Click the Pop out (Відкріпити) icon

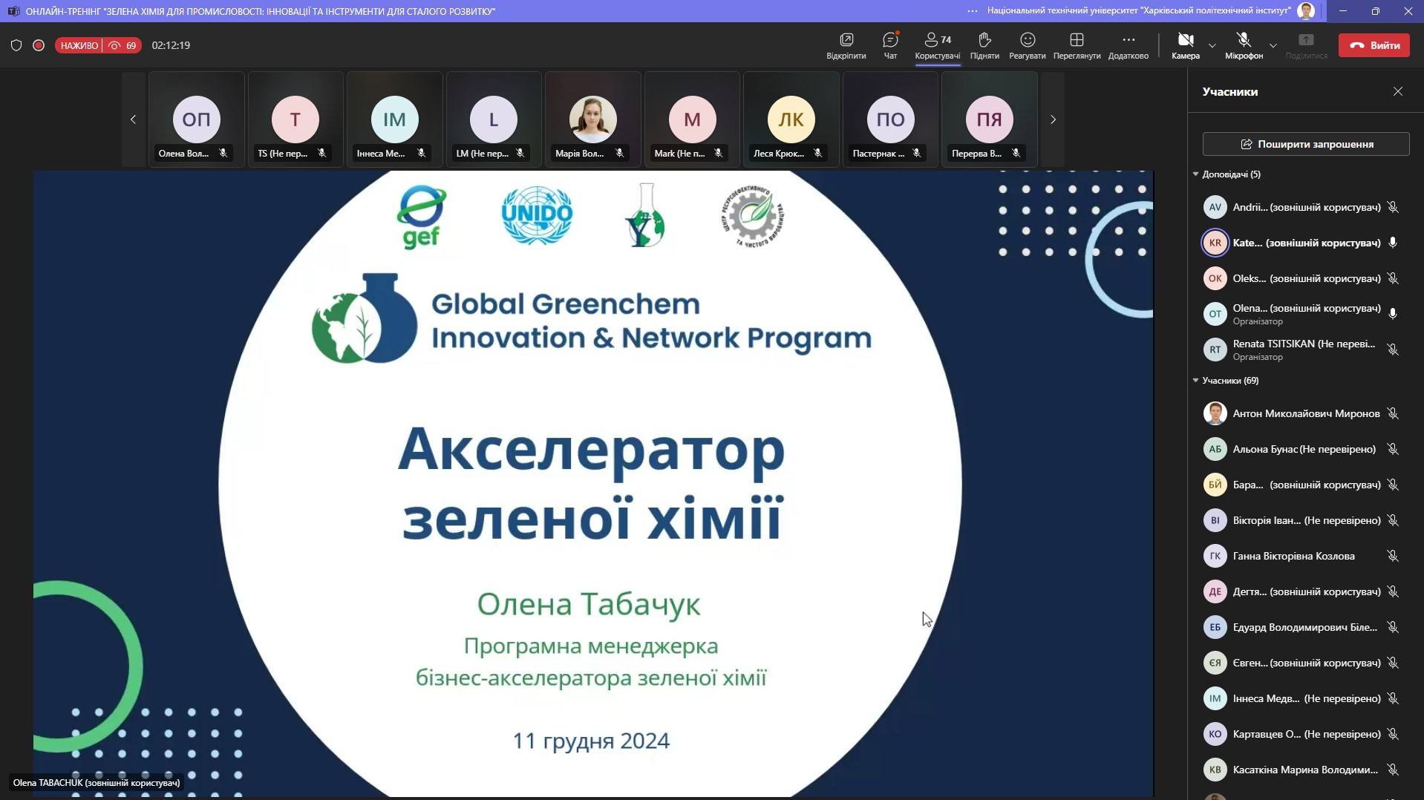tap(846, 41)
